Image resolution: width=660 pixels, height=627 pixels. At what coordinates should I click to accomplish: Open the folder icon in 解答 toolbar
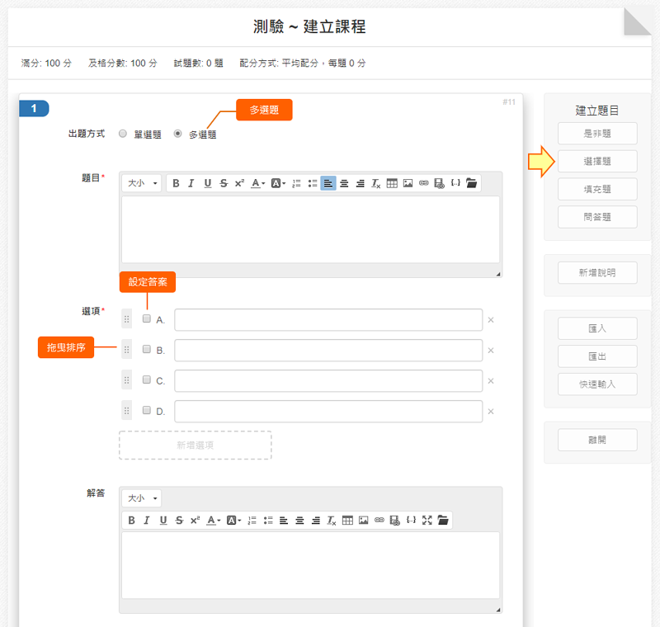point(443,521)
